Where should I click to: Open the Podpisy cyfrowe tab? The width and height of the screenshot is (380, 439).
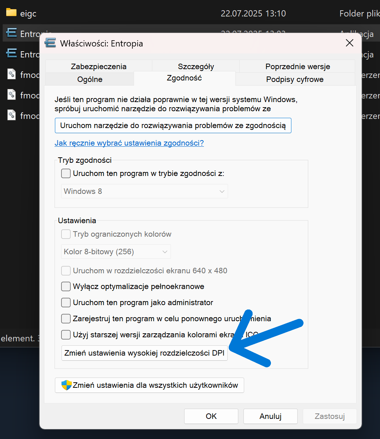tap(295, 79)
